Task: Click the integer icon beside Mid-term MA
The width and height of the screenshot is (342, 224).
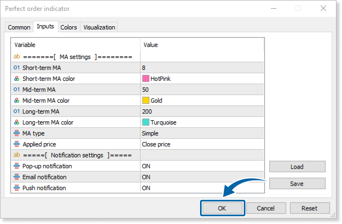Action: pos(17,90)
